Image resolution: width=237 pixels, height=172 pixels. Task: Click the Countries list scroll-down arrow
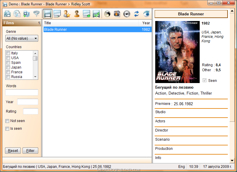(35, 77)
